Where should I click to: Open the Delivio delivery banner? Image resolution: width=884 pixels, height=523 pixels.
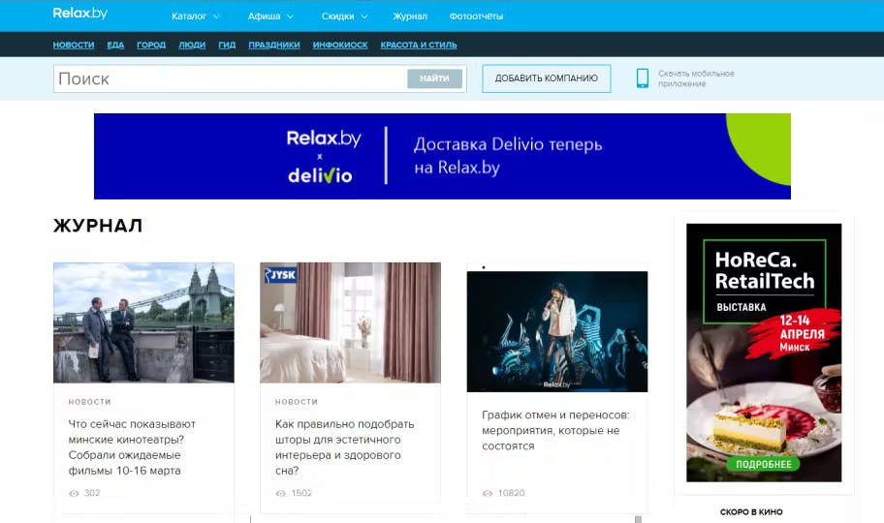442,156
